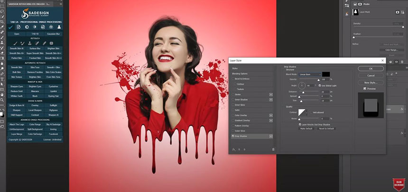Viewport: 408px width, 192px height.
Task: Click the first brush icon under Retouch
Action: click(x=15, y=43)
